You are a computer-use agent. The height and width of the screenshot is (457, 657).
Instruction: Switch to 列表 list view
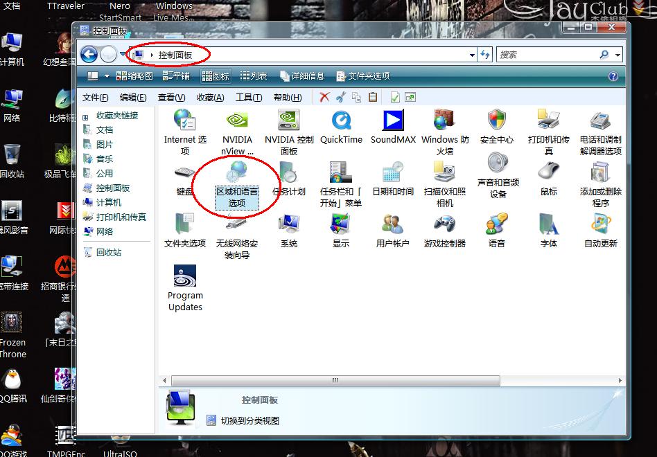point(254,76)
